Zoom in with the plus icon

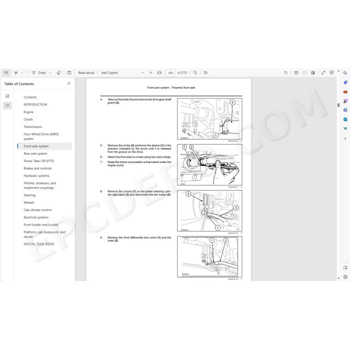pos(150,73)
